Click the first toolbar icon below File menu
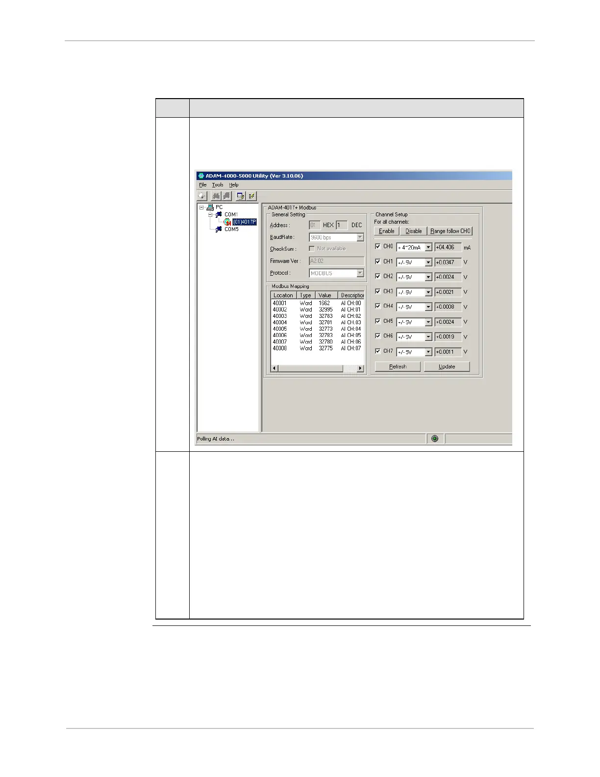Viewport: 600px width, 777px height. click(202, 196)
